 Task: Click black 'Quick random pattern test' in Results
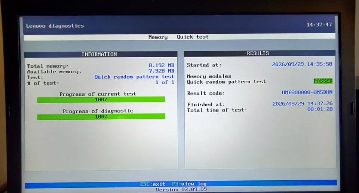click(x=227, y=82)
